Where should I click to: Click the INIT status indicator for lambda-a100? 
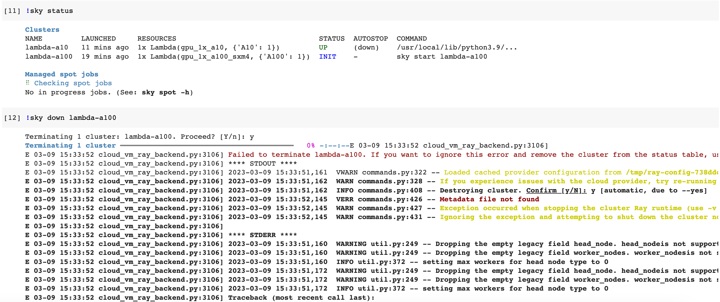[x=327, y=57]
